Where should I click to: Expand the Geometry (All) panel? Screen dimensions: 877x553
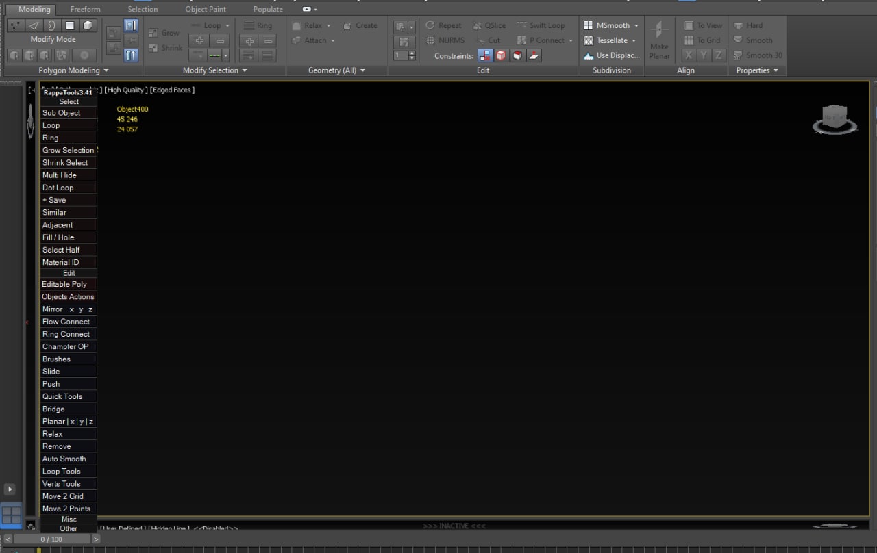click(x=337, y=70)
